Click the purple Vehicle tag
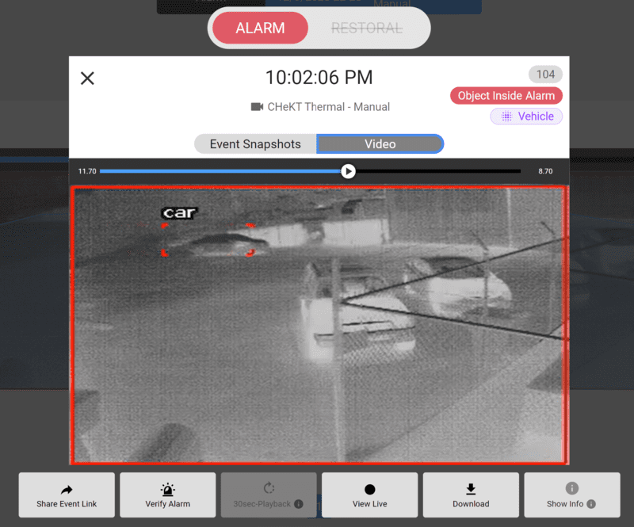This screenshot has height=527, width=634. pyautogui.click(x=526, y=116)
